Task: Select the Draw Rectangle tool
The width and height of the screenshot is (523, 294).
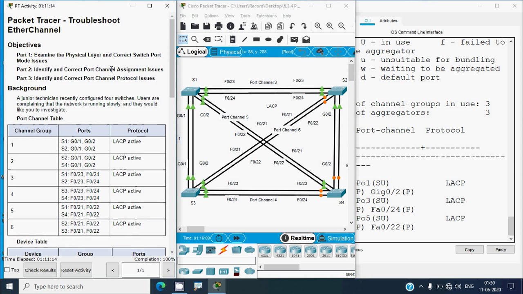Action: (256, 40)
